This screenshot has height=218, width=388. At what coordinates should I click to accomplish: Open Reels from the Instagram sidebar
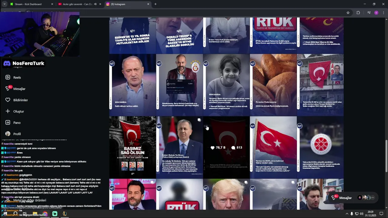(13, 78)
